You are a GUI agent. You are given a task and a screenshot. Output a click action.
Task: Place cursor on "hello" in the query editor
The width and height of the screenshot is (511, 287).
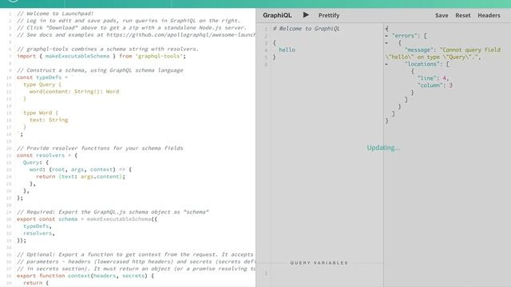coord(287,49)
